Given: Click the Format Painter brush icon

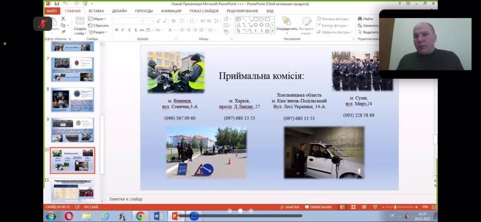Looking at the screenshot, I should click(63, 32).
